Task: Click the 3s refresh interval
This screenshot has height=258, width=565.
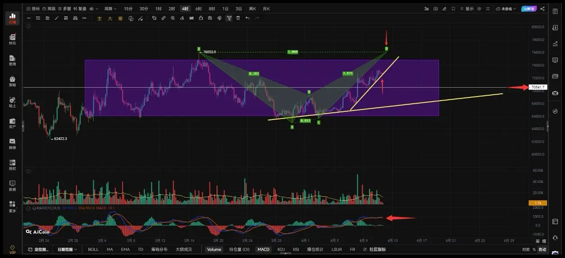Action: click(426, 8)
